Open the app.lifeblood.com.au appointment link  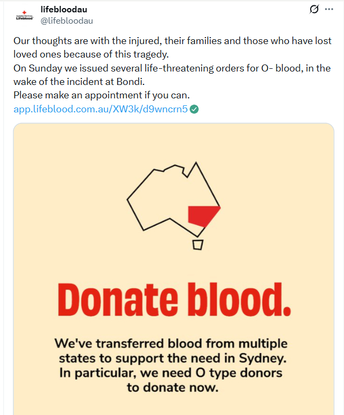(101, 109)
